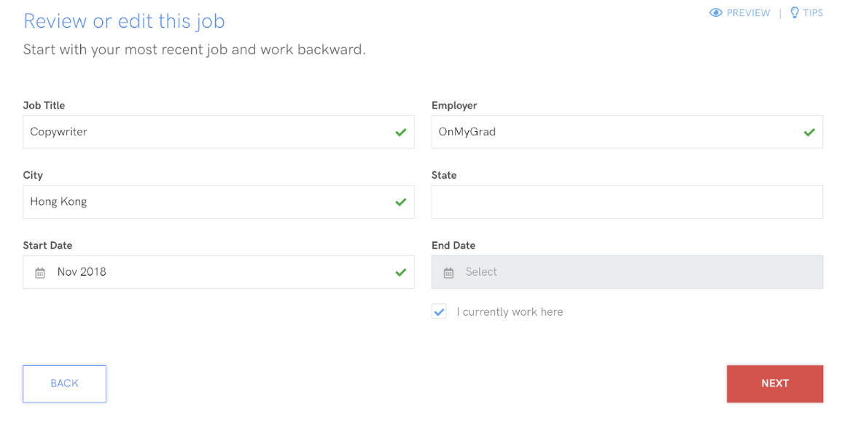
Task: Click the 'I currently work here' label
Action: [x=510, y=312]
